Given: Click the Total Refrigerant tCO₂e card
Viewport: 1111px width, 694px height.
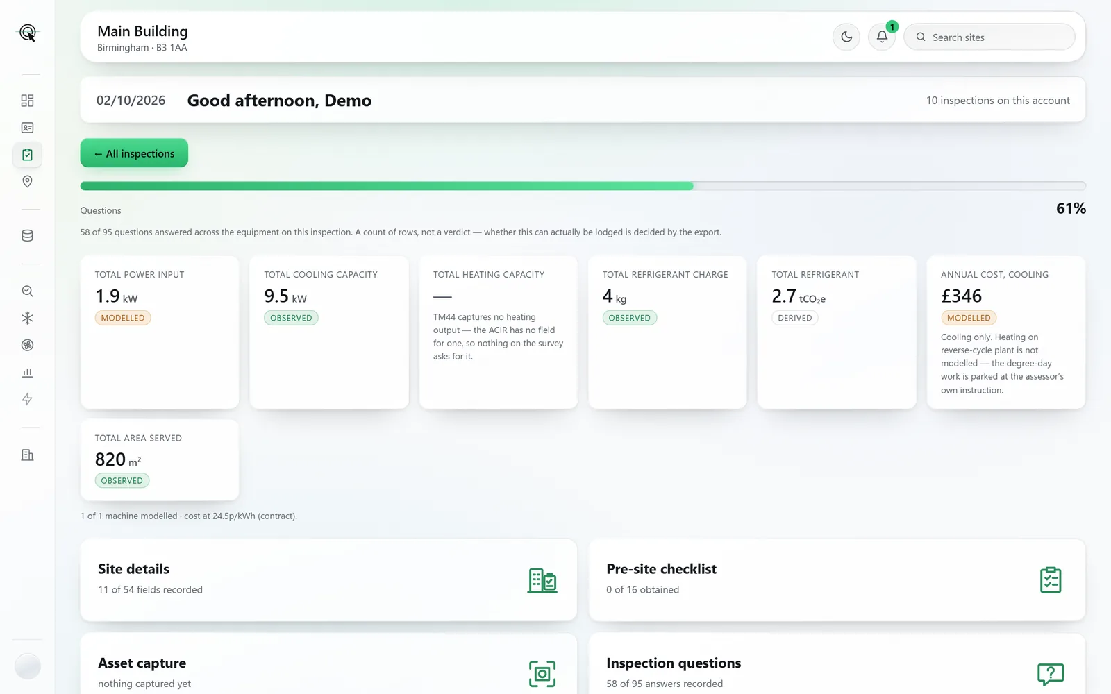Looking at the screenshot, I should pos(837,332).
